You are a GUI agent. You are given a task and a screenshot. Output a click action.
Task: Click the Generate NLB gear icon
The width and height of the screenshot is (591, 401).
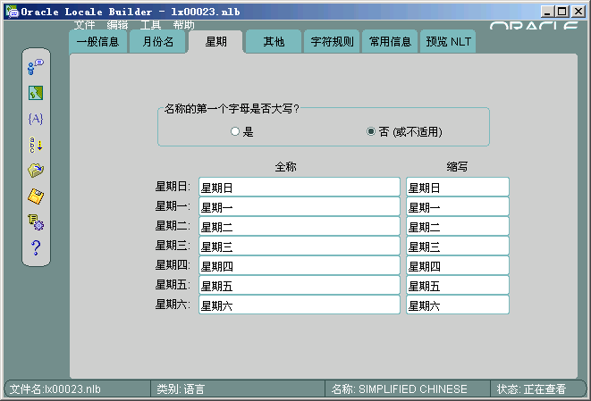click(x=36, y=221)
